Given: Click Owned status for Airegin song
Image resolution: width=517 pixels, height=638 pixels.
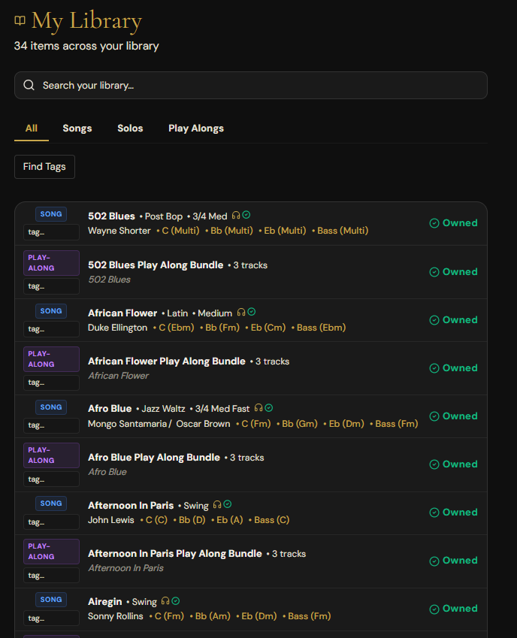Looking at the screenshot, I should 453,609.
